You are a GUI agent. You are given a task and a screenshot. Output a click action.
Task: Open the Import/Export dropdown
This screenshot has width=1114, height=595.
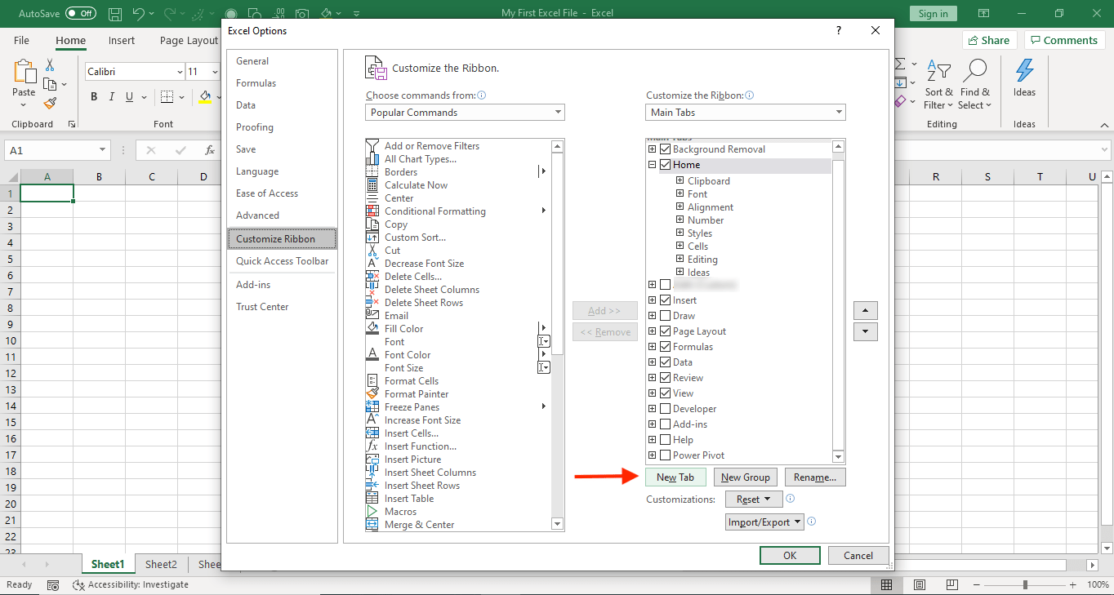pyautogui.click(x=764, y=522)
